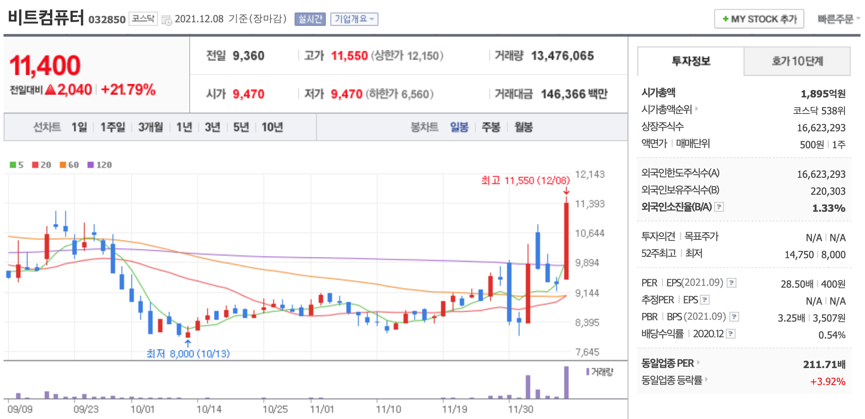Click MY STOCK 추가 button
This screenshot has height=419, width=865.
point(759,19)
